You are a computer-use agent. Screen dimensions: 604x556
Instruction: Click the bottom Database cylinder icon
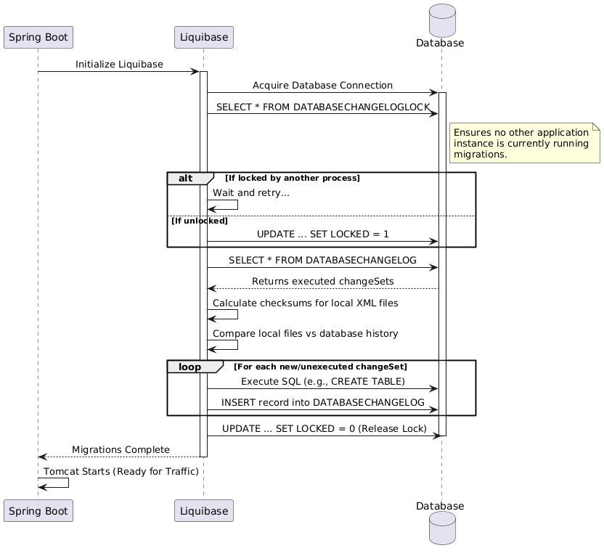pyautogui.click(x=442, y=528)
